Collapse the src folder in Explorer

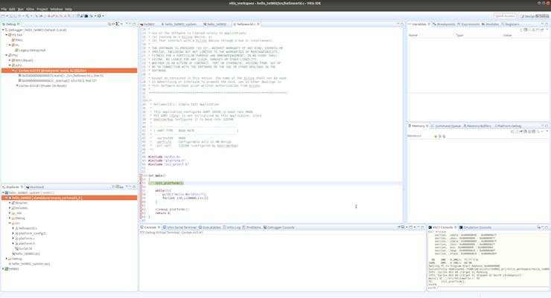pyautogui.click(x=10, y=223)
